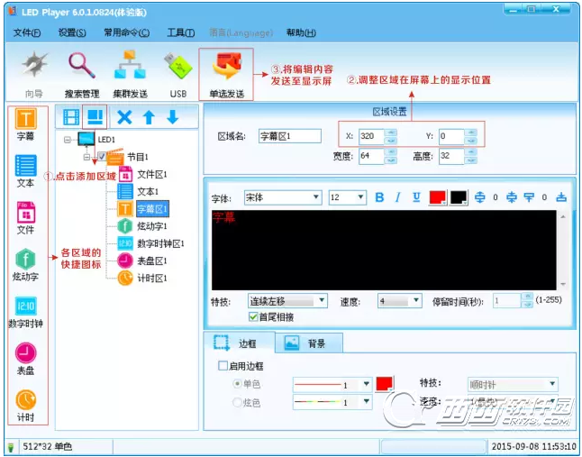Viewport: 582px width, 457px height.
Task: Collapse the LED1 tree node
Action: (x=68, y=140)
